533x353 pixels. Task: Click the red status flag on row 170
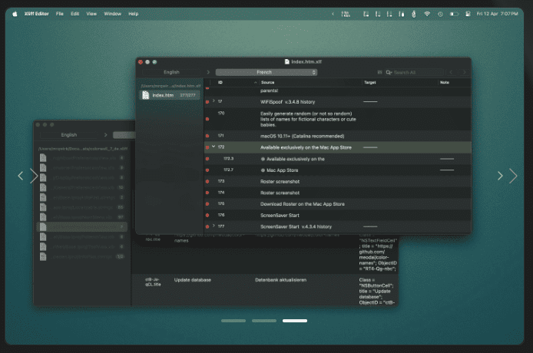207,119
